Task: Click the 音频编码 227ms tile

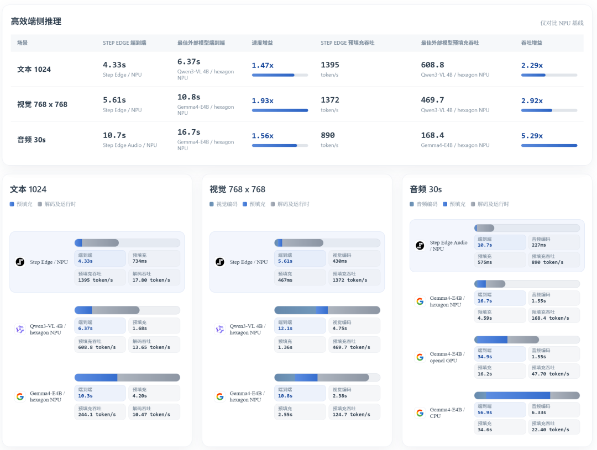Action: [x=554, y=242]
